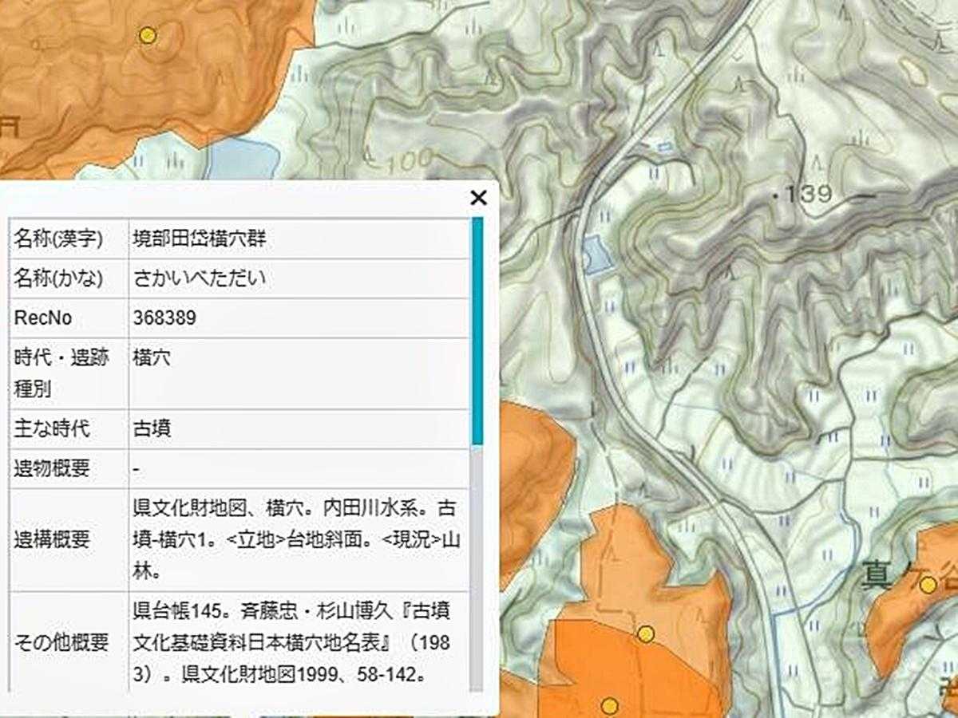958x718 pixels.
Task: Click the yellow marker at the bottom map edge
Action: click(x=610, y=706)
